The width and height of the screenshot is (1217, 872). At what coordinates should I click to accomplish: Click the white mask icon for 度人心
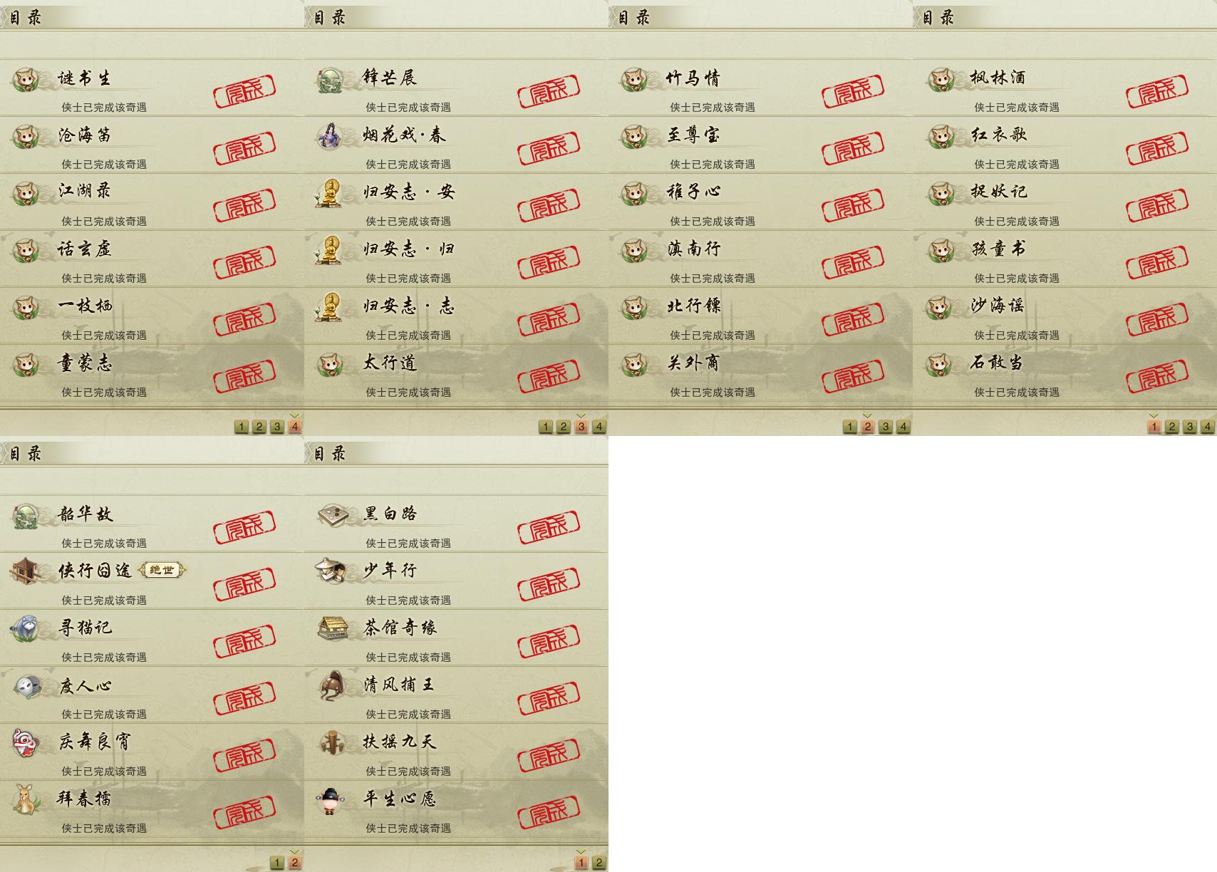coord(26,685)
